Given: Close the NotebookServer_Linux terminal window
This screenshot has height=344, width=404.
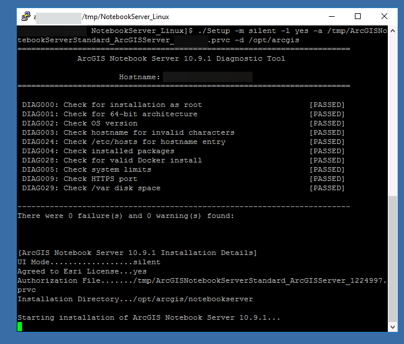Looking at the screenshot, I should 384,17.
